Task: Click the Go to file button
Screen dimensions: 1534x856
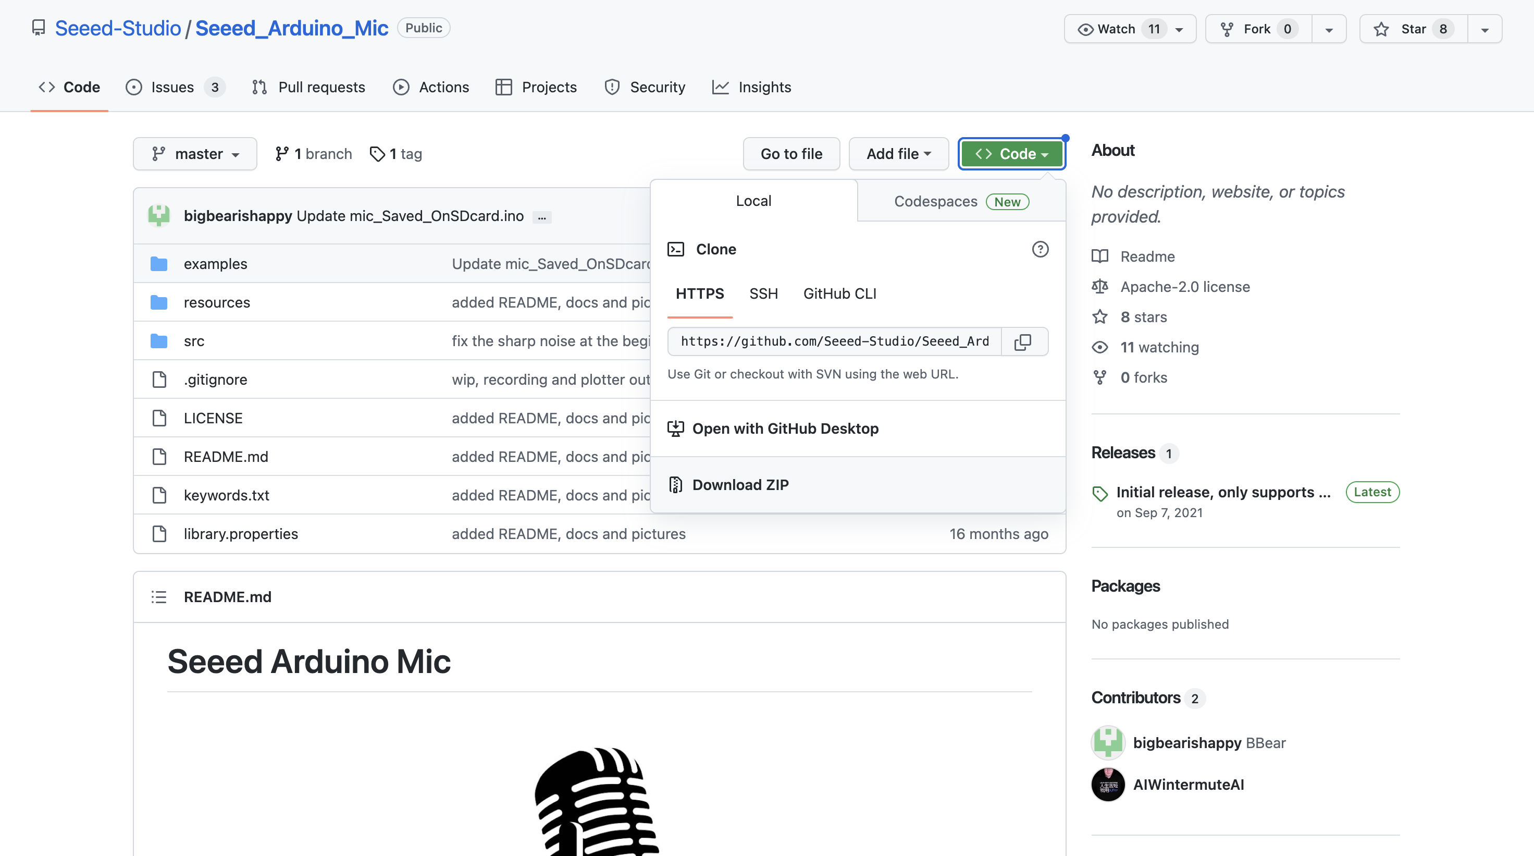Action: click(791, 154)
